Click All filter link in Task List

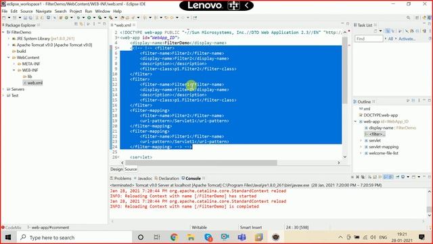pos(390,39)
